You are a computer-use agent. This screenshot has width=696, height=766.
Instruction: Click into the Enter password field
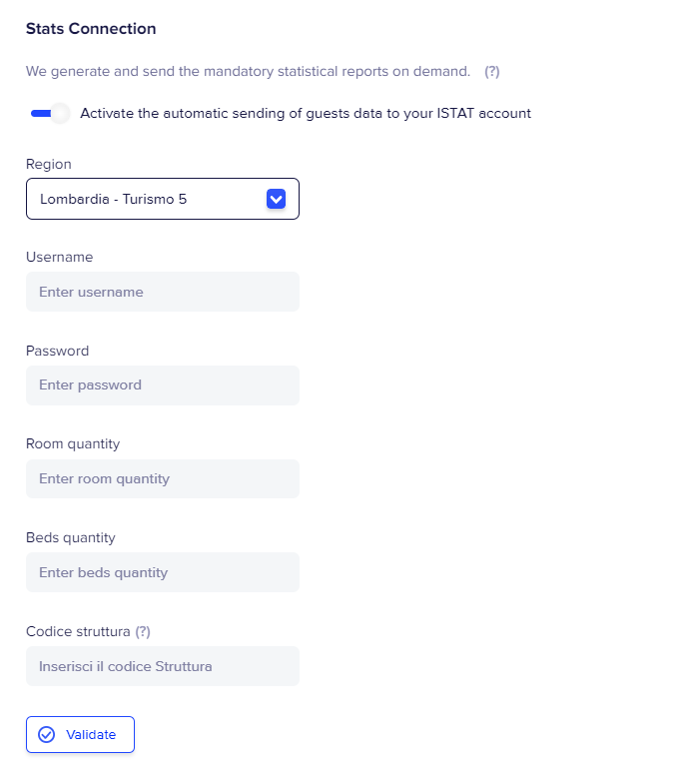pos(163,385)
